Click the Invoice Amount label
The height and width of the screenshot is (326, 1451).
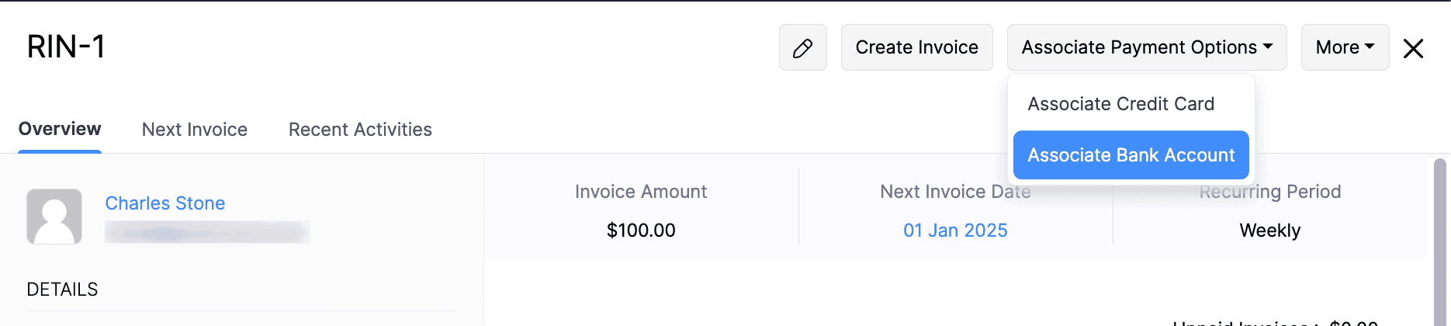(641, 192)
